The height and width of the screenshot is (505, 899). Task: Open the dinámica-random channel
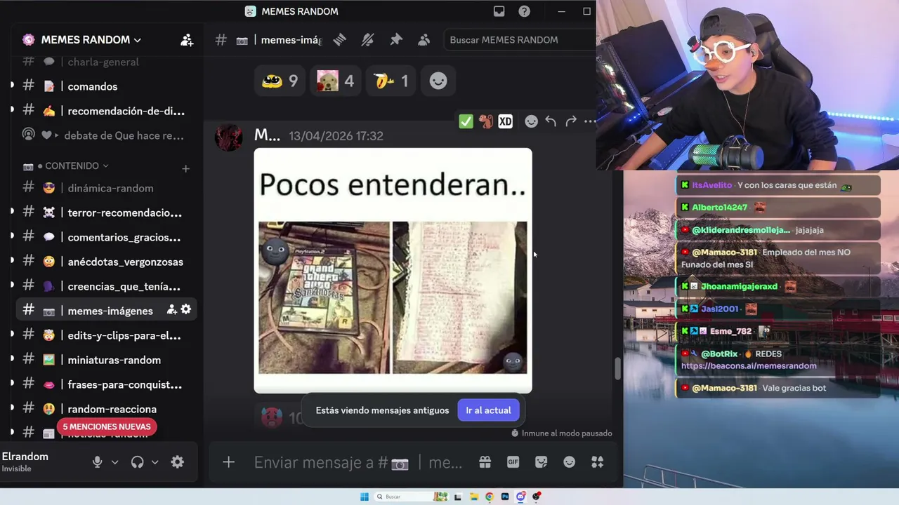pos(105,188)
